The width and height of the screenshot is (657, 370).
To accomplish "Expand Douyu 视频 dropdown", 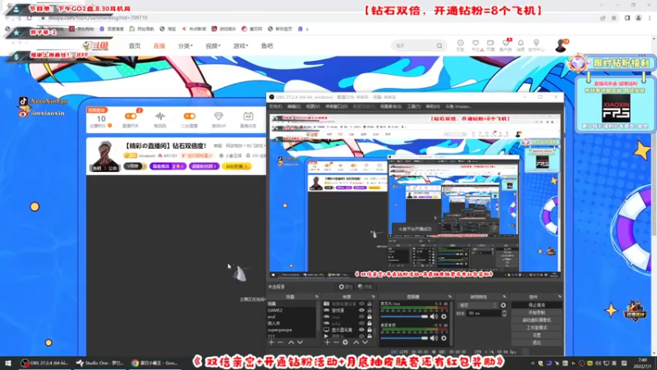I will [x=213, y=46].
